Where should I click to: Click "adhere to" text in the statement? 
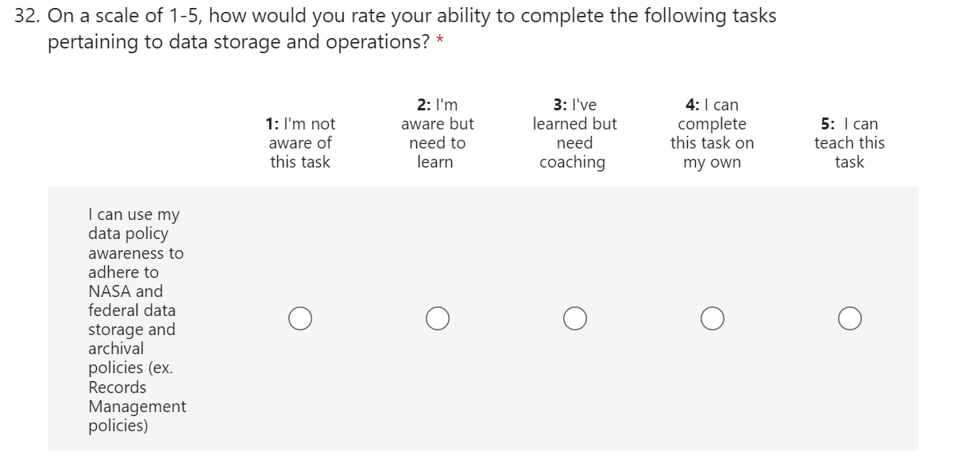tap(123, 272)
